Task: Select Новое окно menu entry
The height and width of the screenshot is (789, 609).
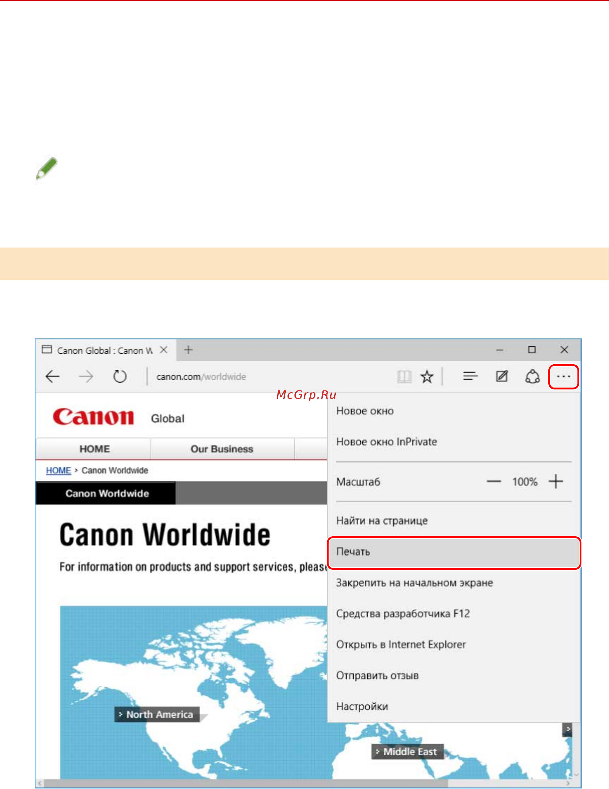Action: 454,411
